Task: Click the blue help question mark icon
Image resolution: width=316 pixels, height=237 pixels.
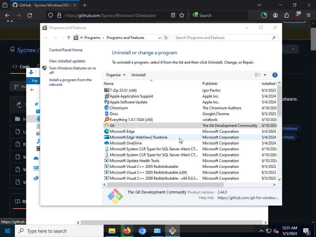Action: coord(275,75)
